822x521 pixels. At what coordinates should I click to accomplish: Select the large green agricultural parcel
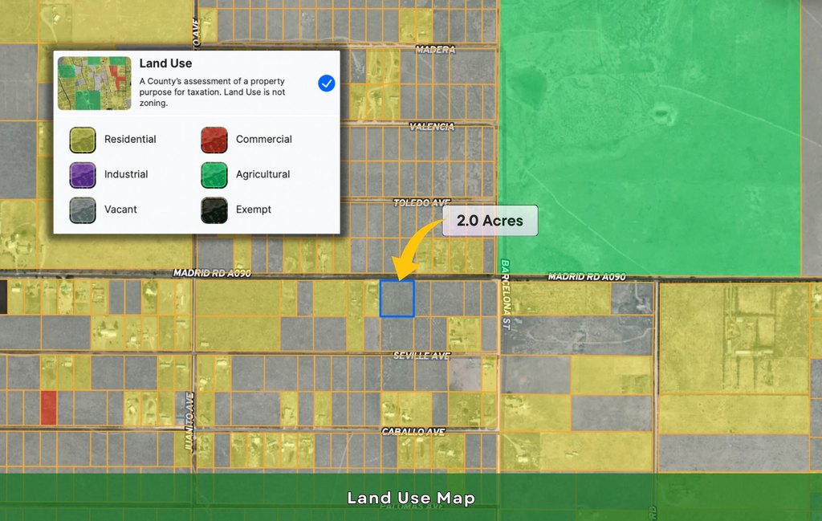[650, 136]
